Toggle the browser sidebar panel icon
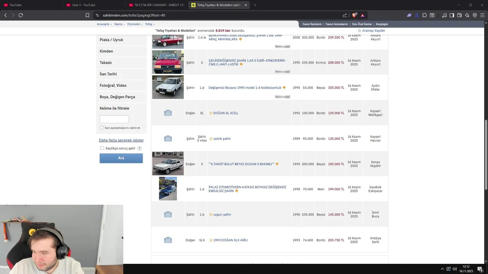The image size is (488, 274). (x=452, y=15)
